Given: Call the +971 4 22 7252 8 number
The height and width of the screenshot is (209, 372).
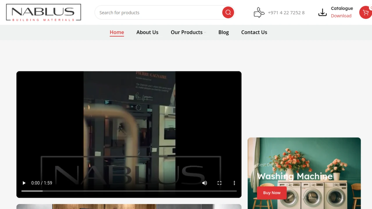Looking at the screenshot, I should pyautogui.click(x=286, y=12).
